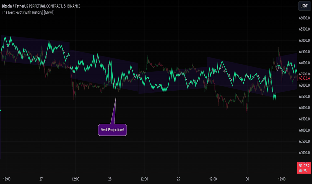
Task: Click the 65000.0 price axis label
Action: tap(304, 40)
